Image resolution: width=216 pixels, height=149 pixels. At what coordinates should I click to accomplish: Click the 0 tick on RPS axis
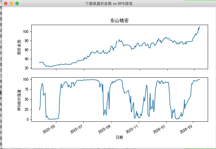click(28, 119)
